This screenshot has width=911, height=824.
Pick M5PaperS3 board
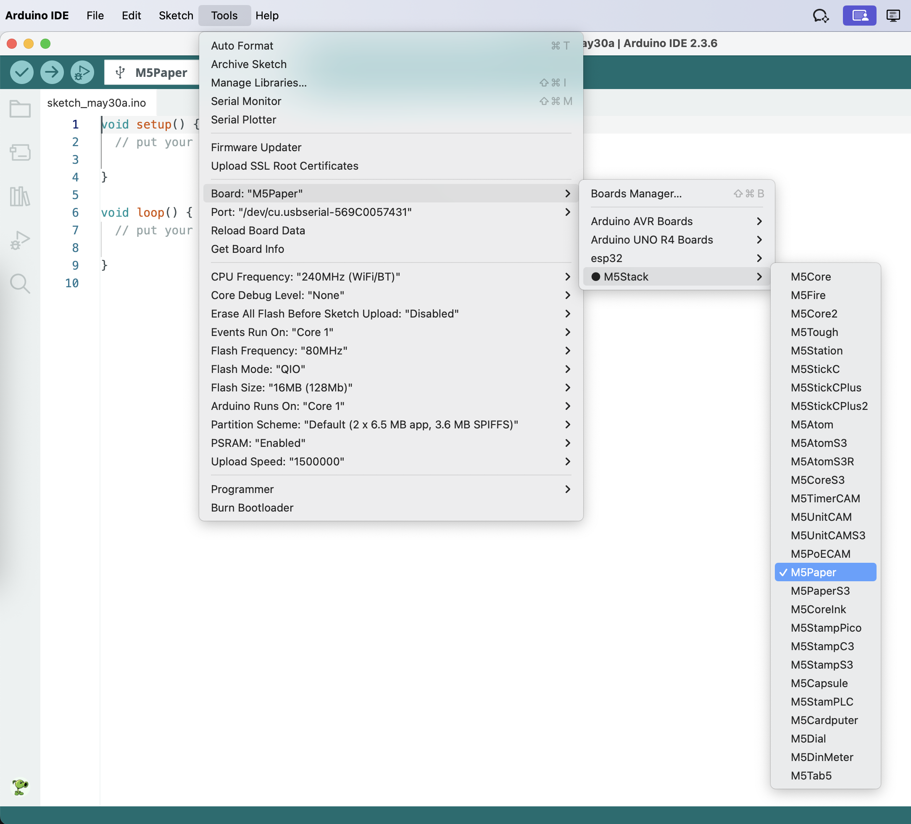coord(825,590)
